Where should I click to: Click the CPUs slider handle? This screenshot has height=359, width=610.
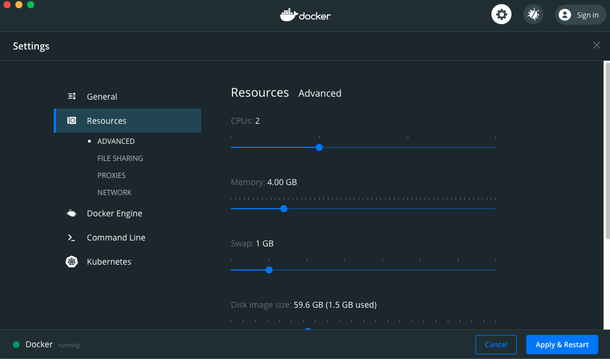pos(319,147)
